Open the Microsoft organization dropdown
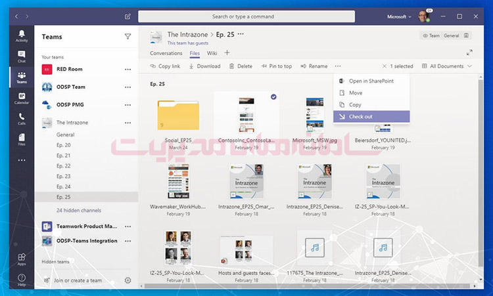Viewport: 493px width, 296px height. (x=399, y=16)
